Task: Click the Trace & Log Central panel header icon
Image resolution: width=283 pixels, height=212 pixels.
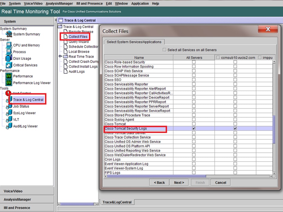Action: pos(61,20)
